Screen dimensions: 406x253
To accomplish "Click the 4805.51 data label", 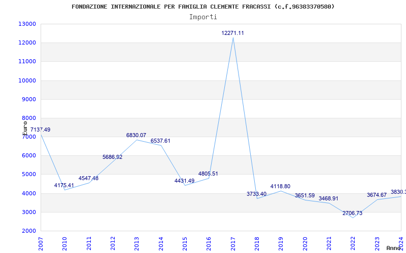I will point(208,174).
